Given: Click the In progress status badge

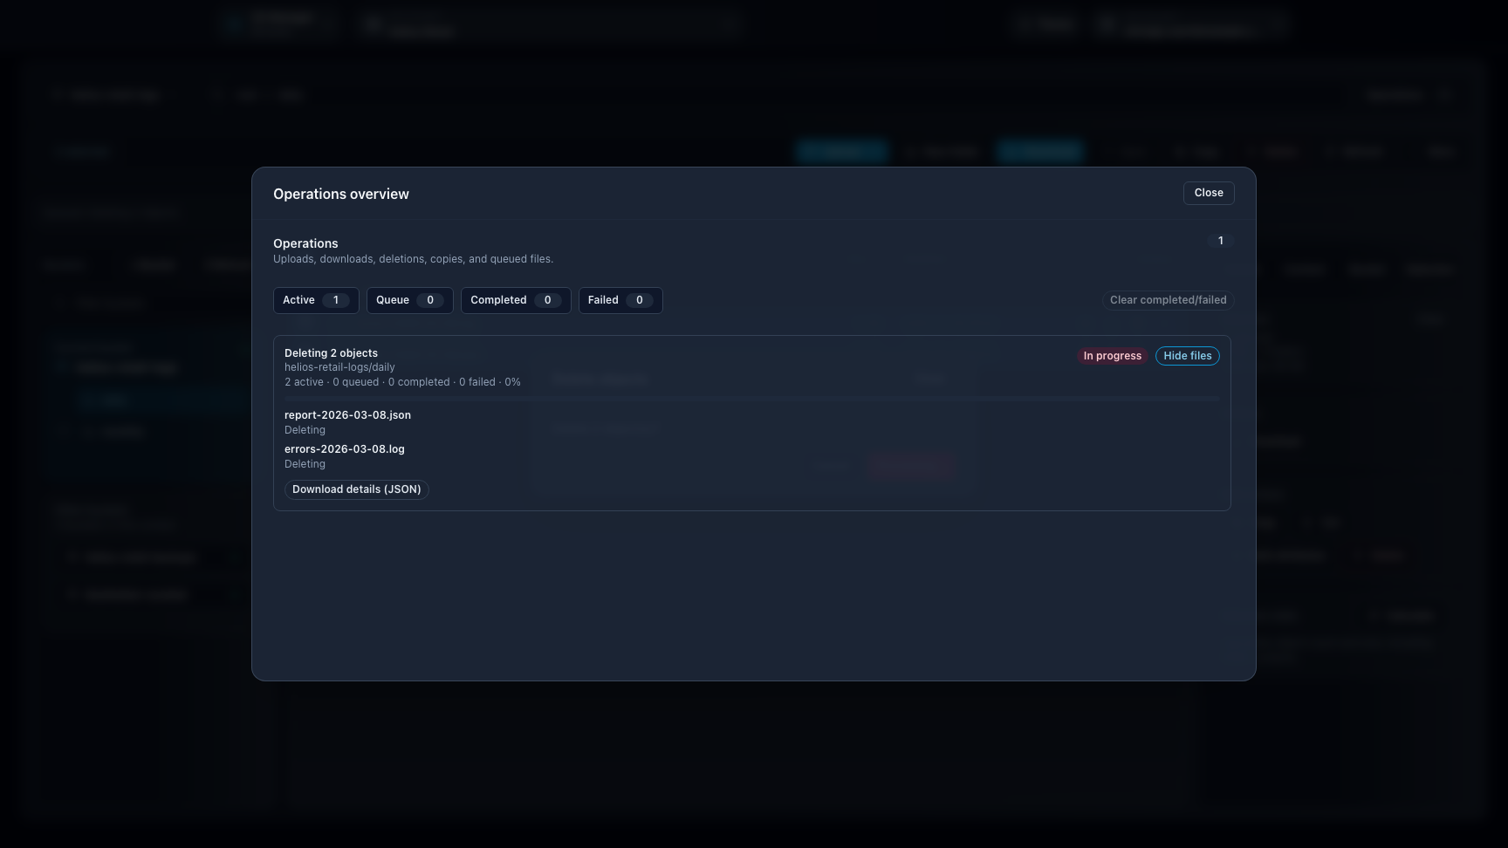Looking at the screenshot, I should (x=1112, y=355).
